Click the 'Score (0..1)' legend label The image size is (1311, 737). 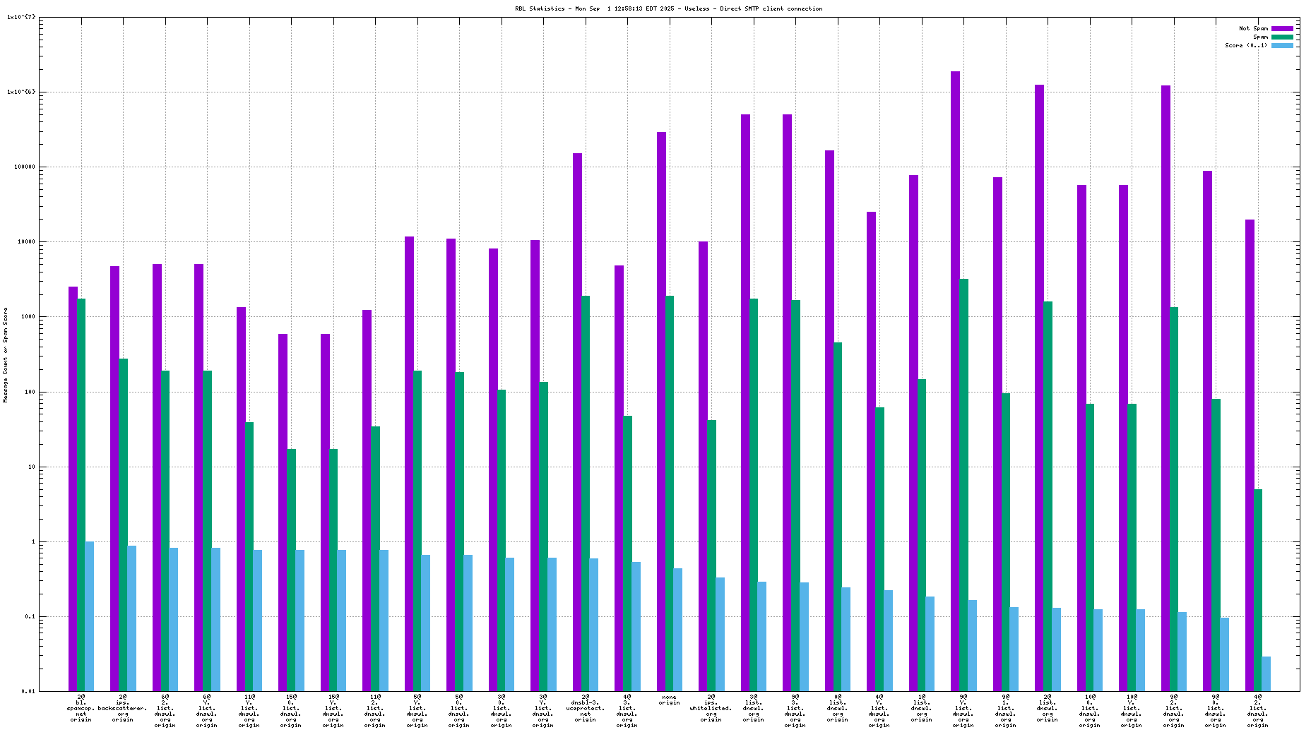pyautogui.click(x=1246, y=45)
